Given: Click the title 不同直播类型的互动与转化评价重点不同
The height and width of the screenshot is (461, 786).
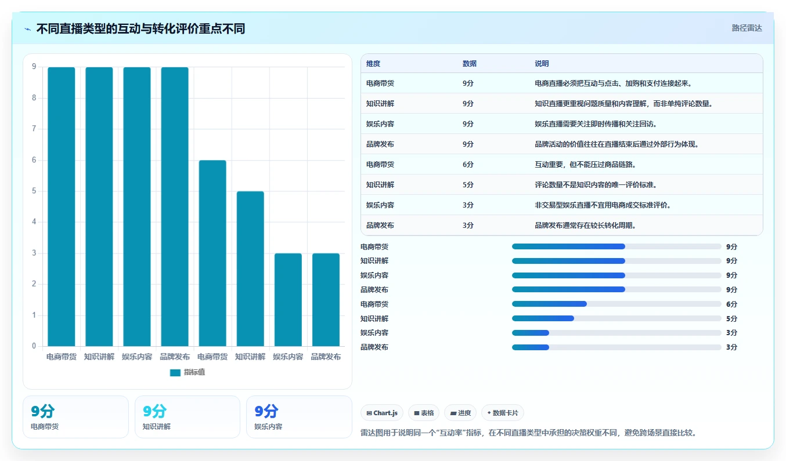Looking at the screenshot, I should coord(140,28).
